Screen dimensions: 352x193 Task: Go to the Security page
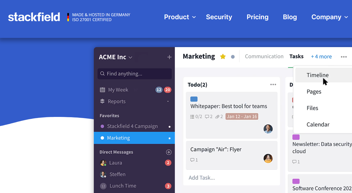pyautogui.click(x=219, y=17)
